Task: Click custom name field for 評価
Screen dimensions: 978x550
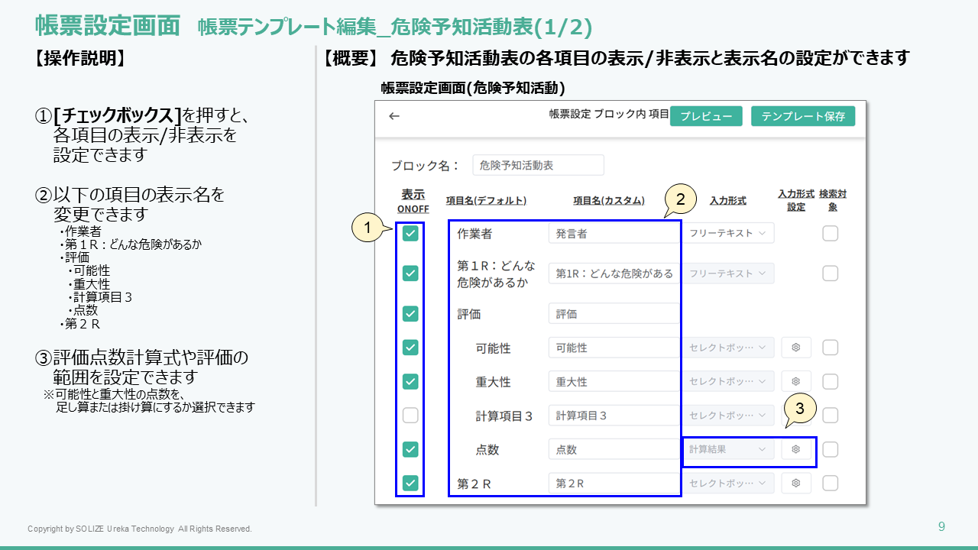Action: (x=613, y=314)
